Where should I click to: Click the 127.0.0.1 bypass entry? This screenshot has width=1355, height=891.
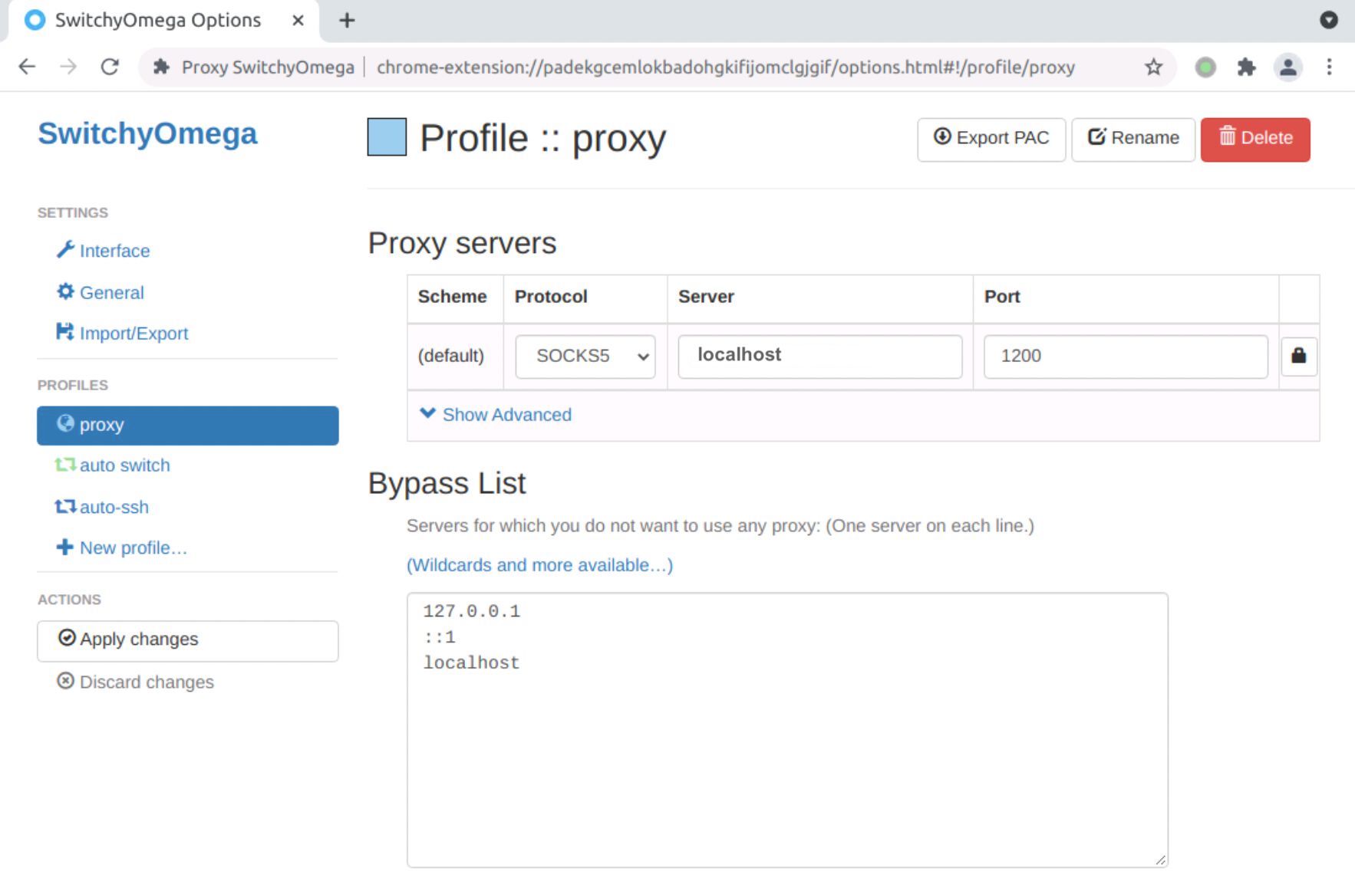[471, 611]
